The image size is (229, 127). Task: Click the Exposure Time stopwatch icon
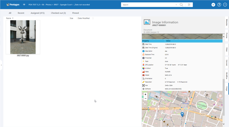(143, 54)
